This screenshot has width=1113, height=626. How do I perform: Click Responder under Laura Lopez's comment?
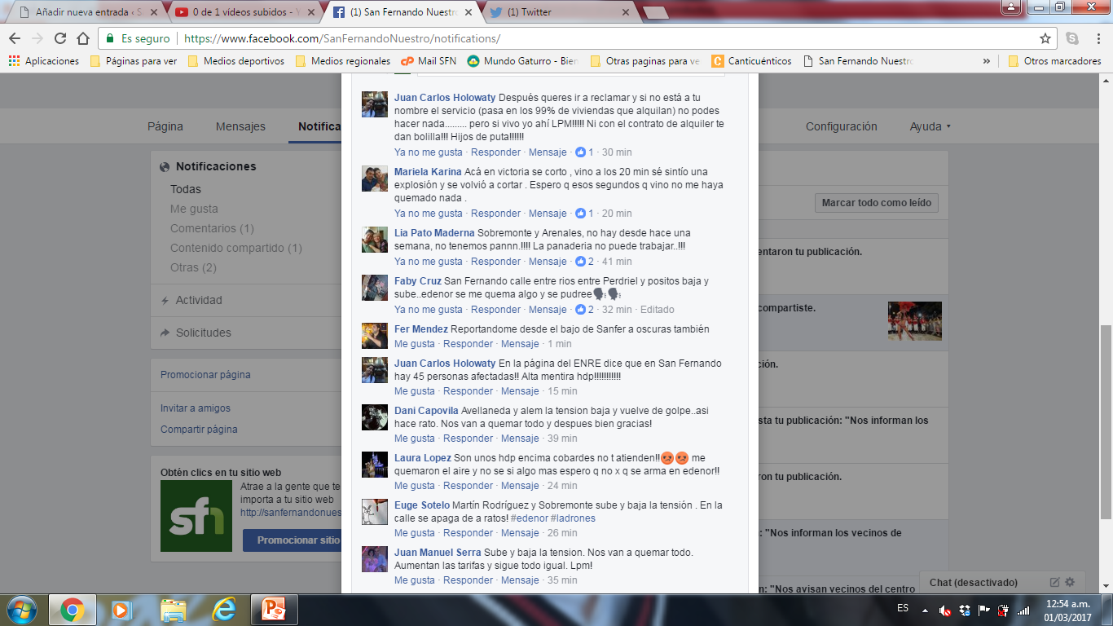tap(468, 486)
